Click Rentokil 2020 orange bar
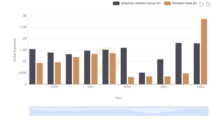Image resolution: width=213 pixels, height=122 pixels. [x=149, y=80]
